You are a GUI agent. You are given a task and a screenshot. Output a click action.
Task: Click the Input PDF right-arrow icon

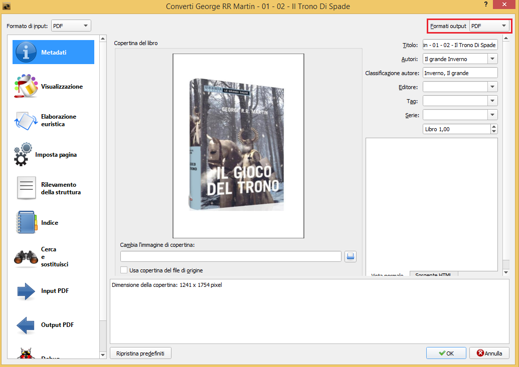(26, 291)
